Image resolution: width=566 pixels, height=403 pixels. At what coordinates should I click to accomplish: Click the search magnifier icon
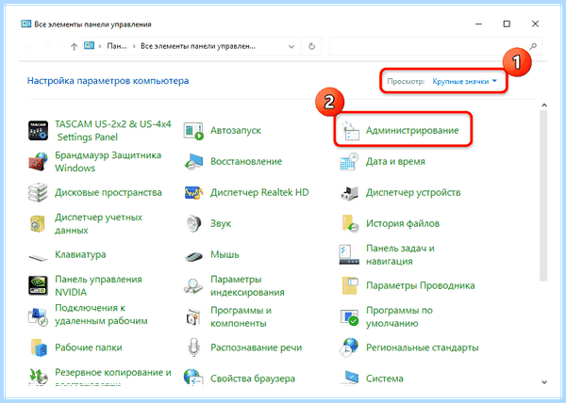(x=533, y=46)
